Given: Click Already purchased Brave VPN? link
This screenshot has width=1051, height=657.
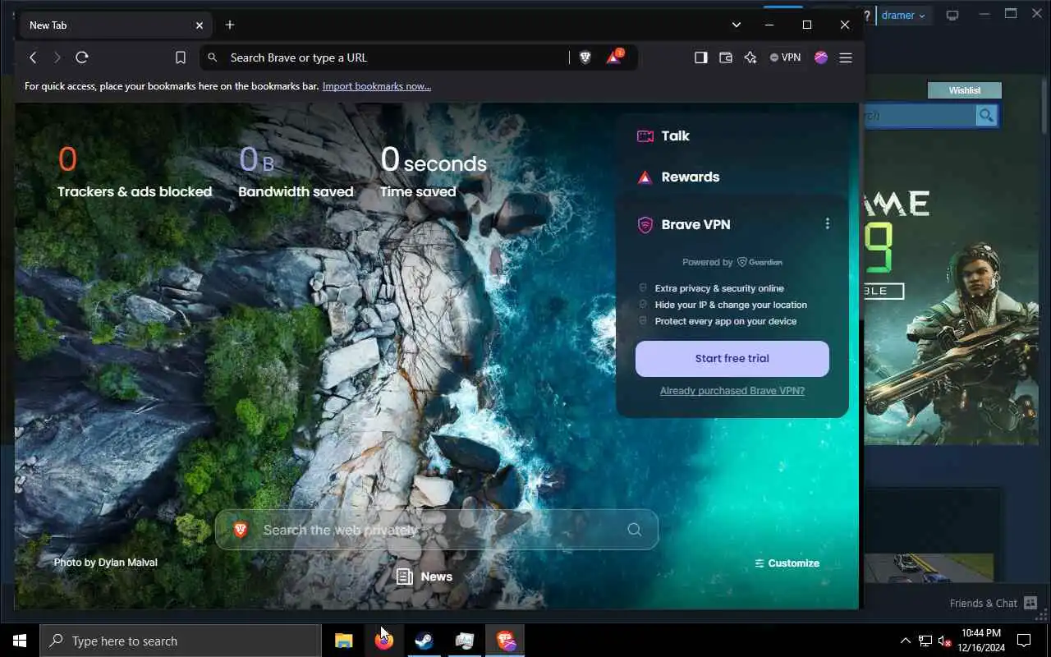Looking at the screenshot, I should [x=732, y=391].
